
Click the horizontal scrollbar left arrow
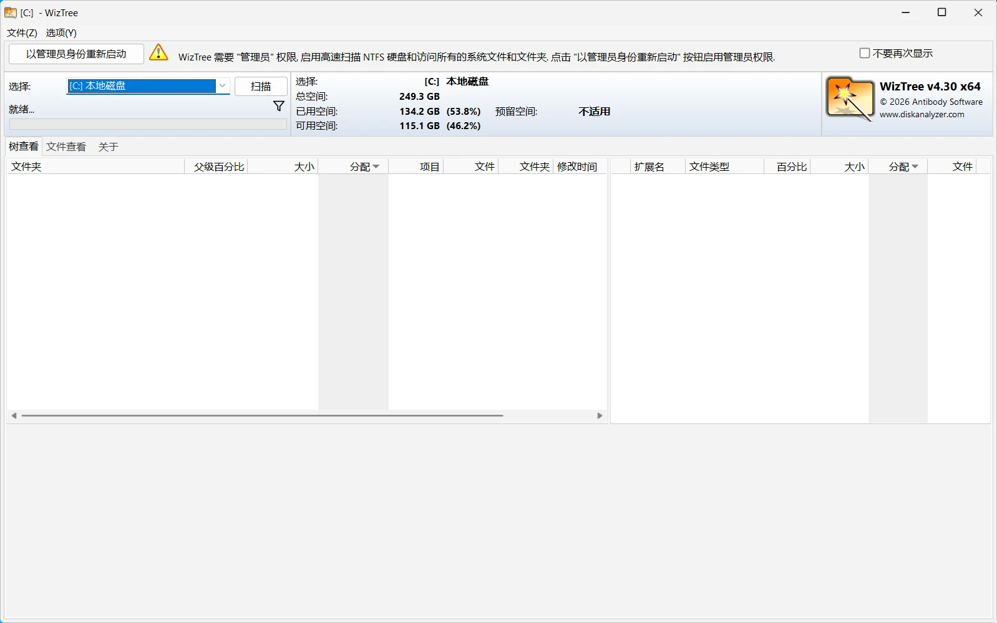(14, 415)
